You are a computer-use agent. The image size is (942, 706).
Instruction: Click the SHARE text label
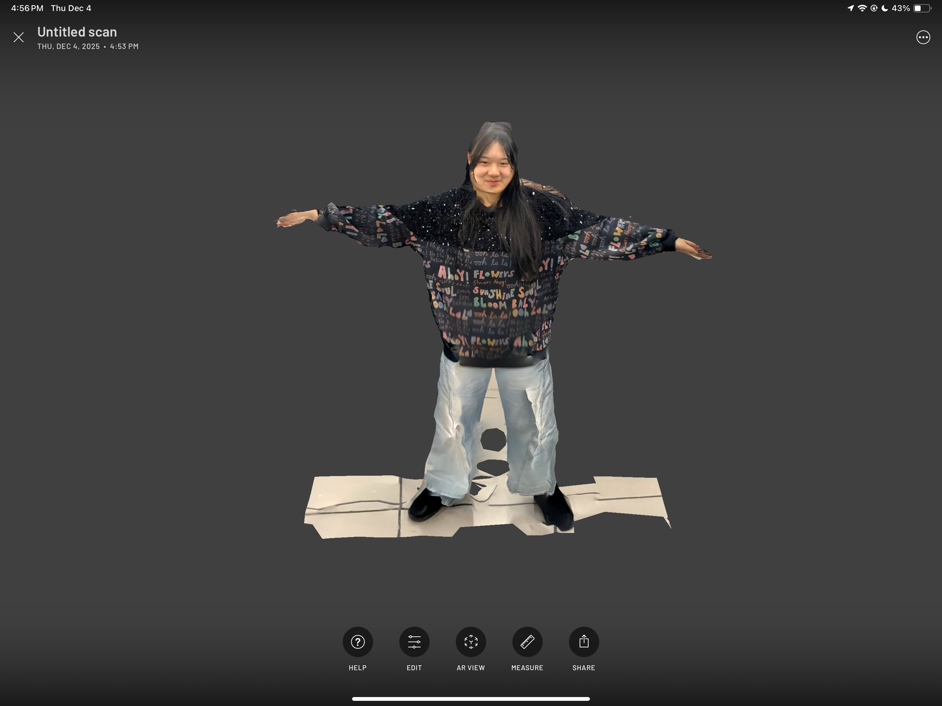[583, 668]
